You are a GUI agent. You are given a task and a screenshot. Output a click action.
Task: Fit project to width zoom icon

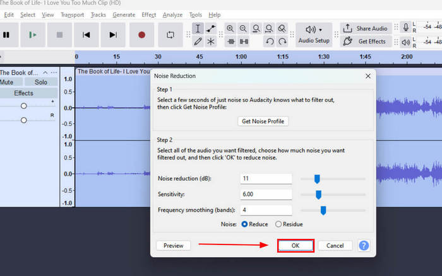269,28
